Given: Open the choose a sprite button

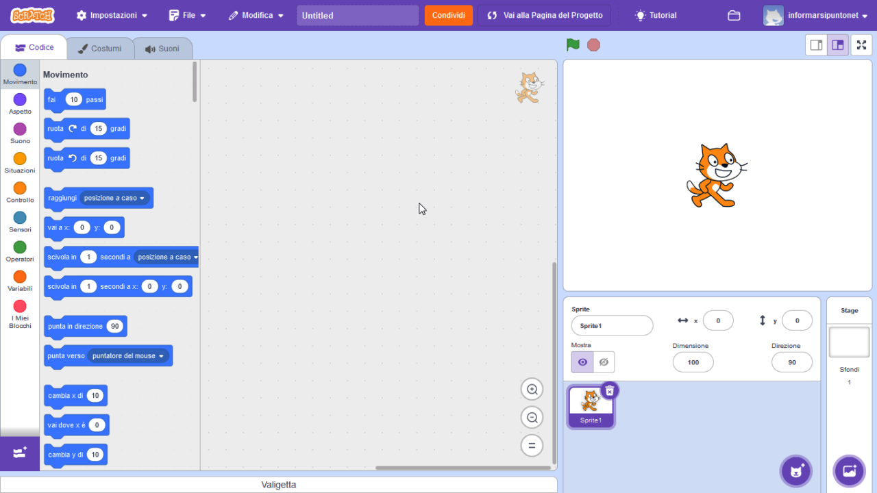Looking at the screenshot, I should pyautogui.click(x=795, y=471).
